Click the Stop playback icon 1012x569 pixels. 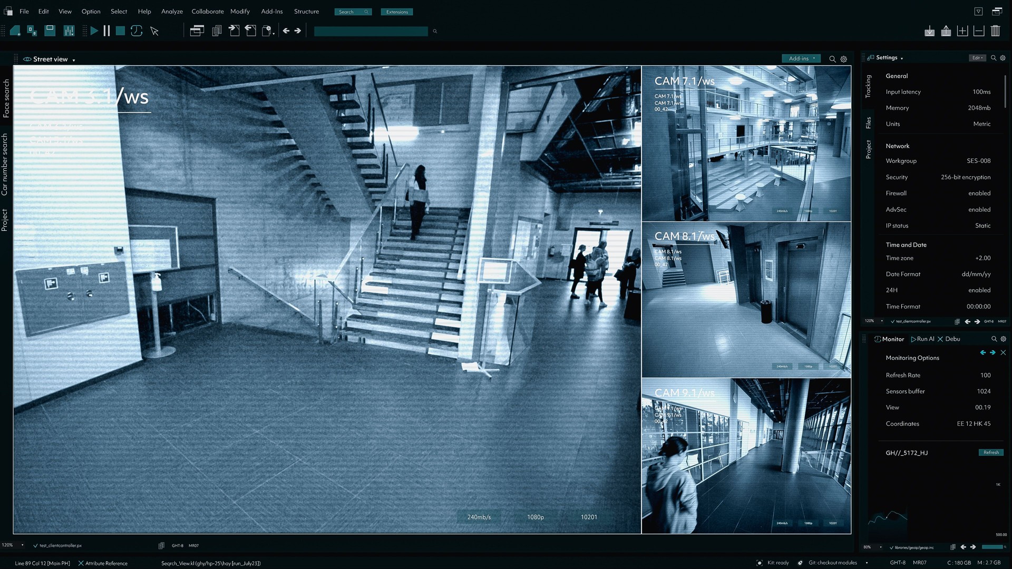pos(119,31)
